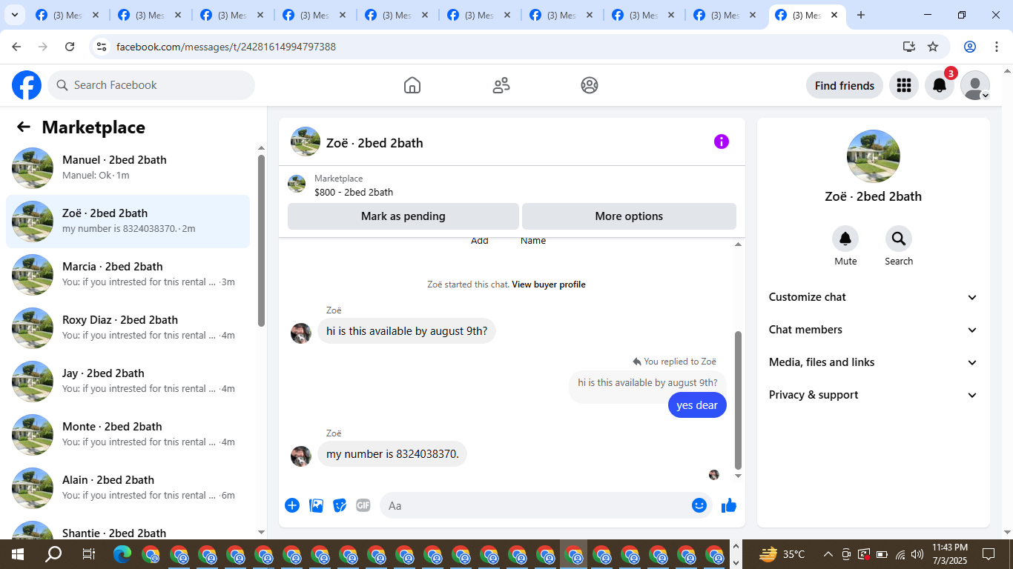Open Marcia · 2bed 2bath conversation
The height and width of the screenshot is (569, 1013).
tap(128, 275)
